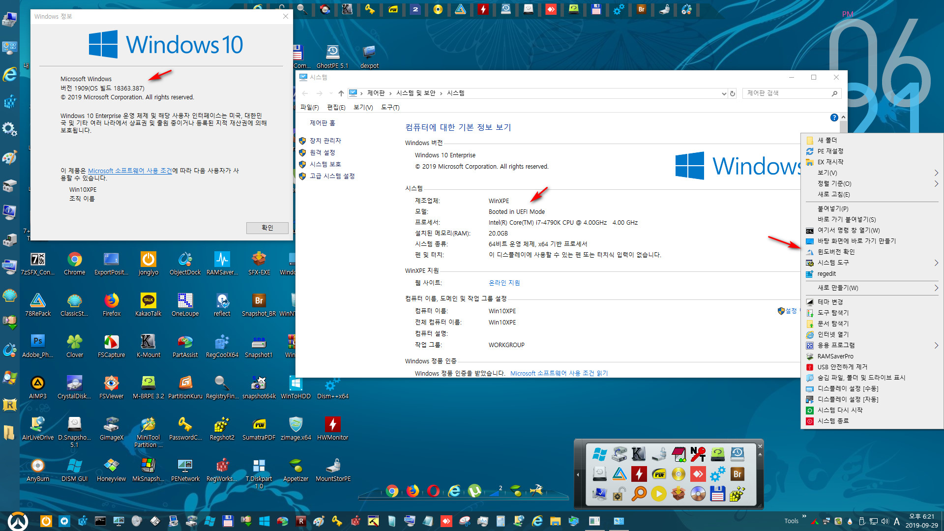
Task: Open 장치 관리자 link
Action: [x=325, y=141]
